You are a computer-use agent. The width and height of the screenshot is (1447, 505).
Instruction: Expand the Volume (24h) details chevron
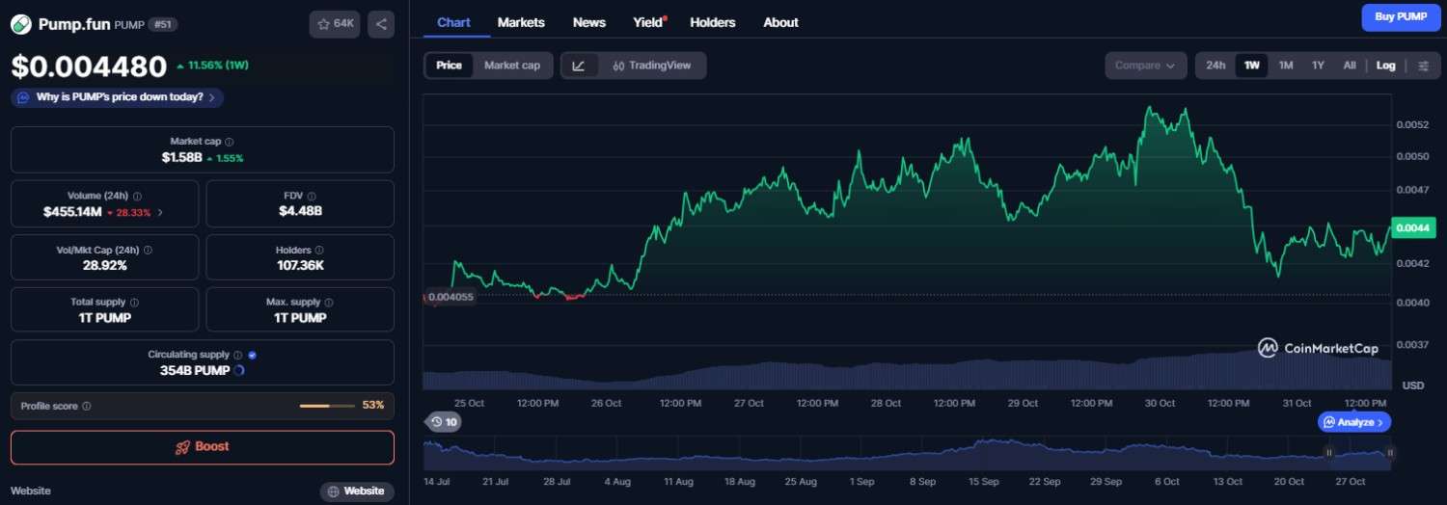pyautogui.click(x=160, y=212)
